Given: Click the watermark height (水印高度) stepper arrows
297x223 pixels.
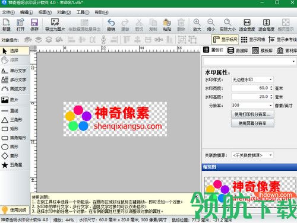Looking at the screenshot, I should click(x=271, y=97).
